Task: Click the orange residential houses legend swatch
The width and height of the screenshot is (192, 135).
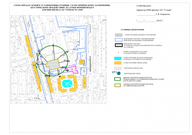Action: [118, 63]
